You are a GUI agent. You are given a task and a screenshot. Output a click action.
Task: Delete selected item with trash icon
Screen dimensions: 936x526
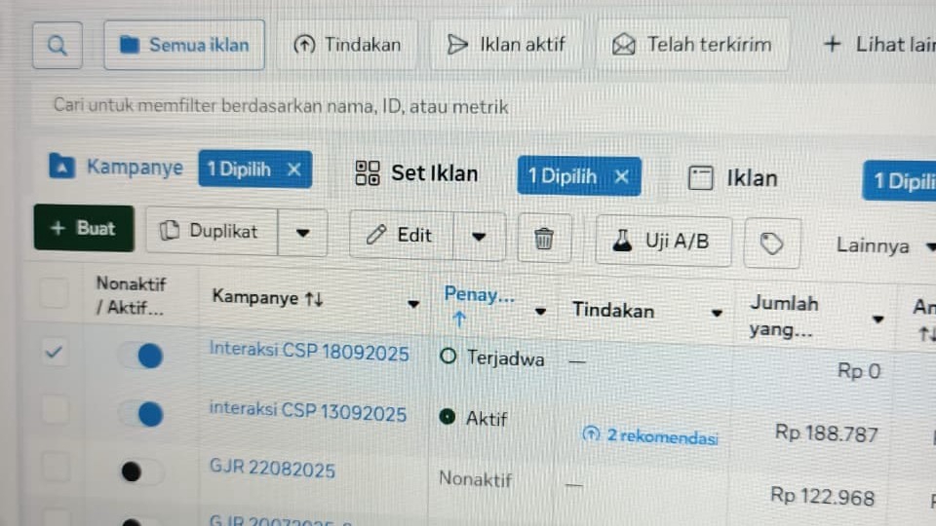[x=544, y=239]
